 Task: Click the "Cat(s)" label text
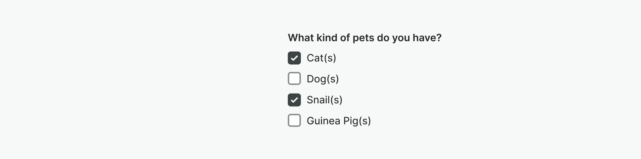pos(321,58)
